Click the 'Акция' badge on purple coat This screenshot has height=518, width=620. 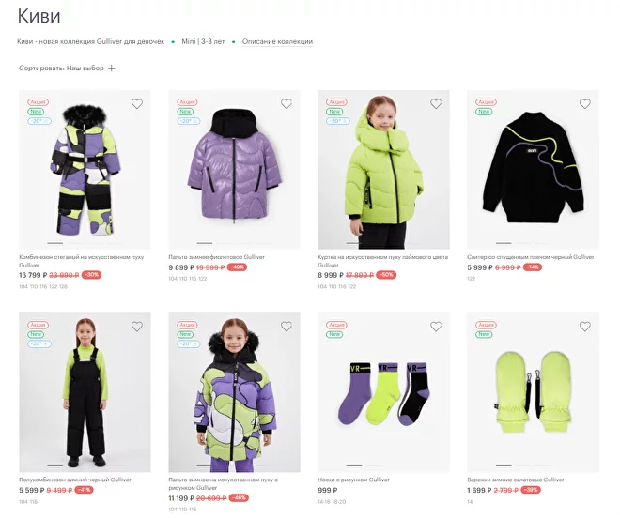pyautogui.click(x=187, y=102)
